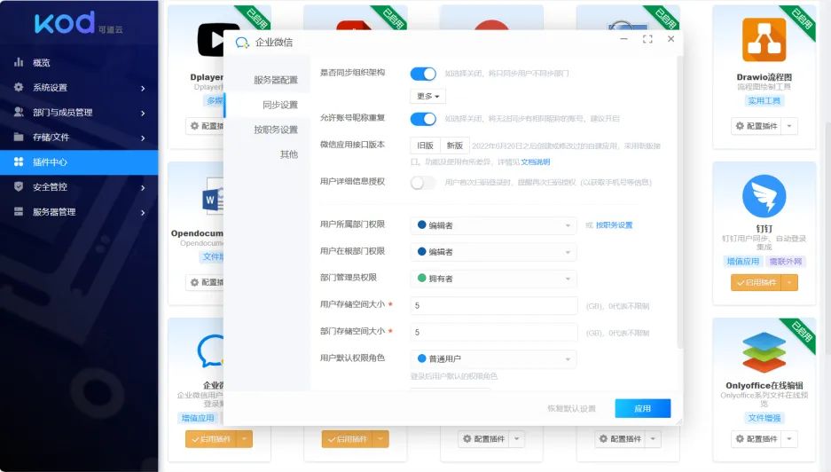The width and height of the screenshot is (831, 472).
Task: Select 旧版 API version option
Action: point(425,146)
